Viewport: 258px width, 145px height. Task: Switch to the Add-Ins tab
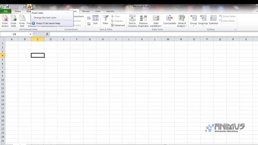click(x=110, y=11)
